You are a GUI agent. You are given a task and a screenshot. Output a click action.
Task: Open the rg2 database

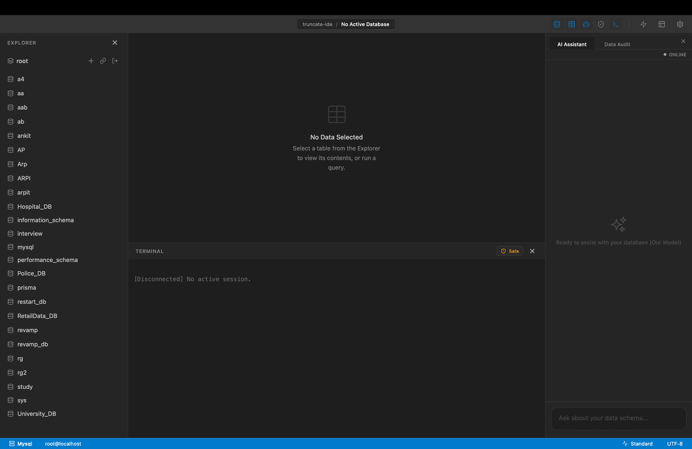point(64,372)
